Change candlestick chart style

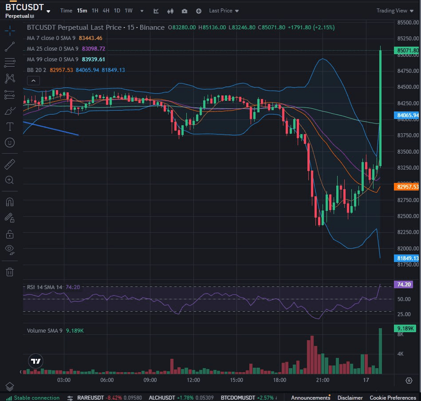click(170, 11)
